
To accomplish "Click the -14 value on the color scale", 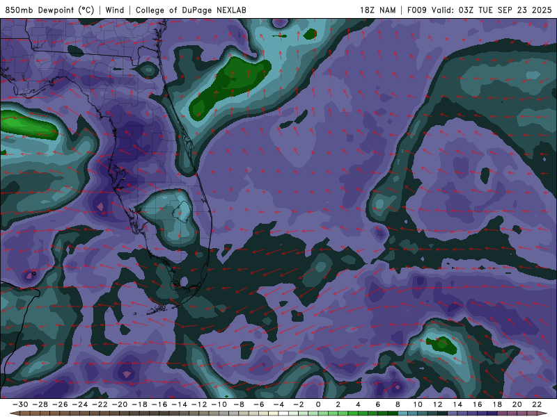I will coord(180,404).
